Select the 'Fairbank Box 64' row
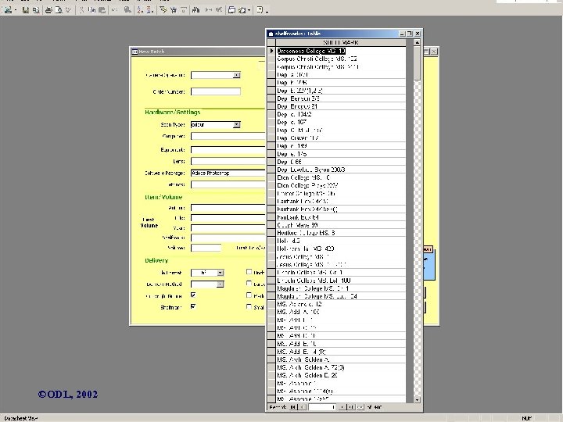The image size is (563, 422). [341, 217]
